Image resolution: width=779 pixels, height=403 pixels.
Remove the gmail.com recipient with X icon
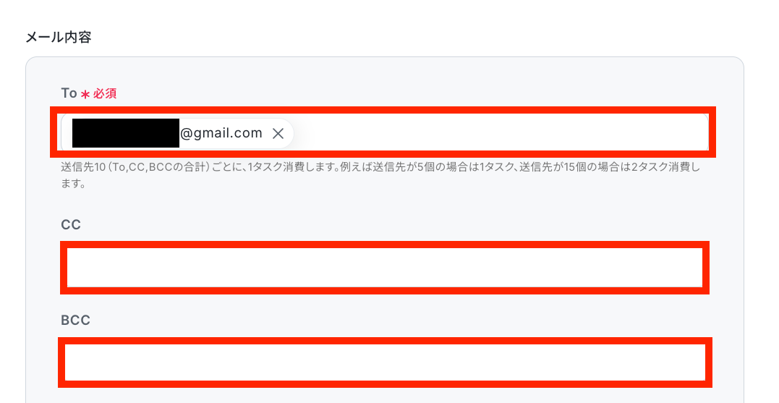click(278, 133)
